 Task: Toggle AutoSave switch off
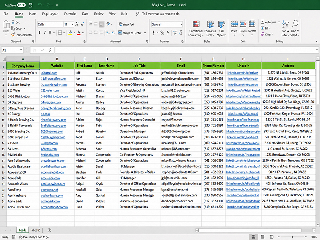[21, 5]
